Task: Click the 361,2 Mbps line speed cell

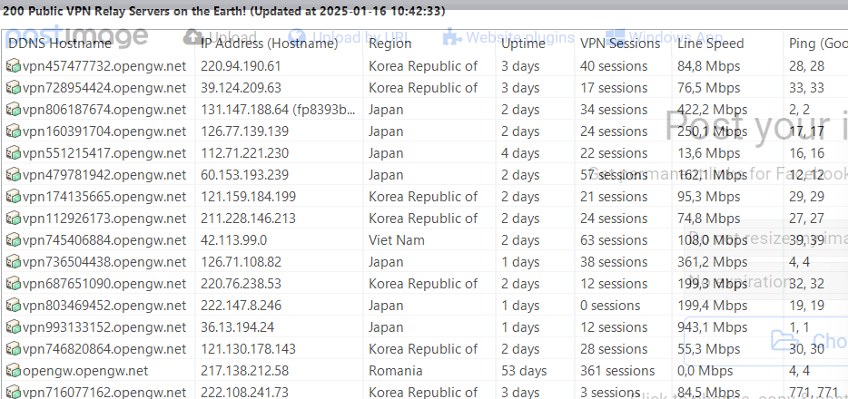Action: pos(712,262)
